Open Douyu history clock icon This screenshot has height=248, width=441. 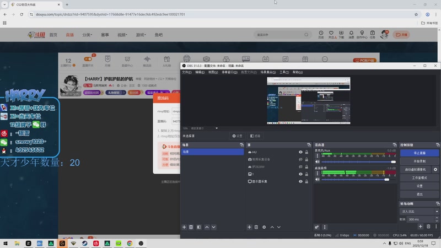(321, 34)
